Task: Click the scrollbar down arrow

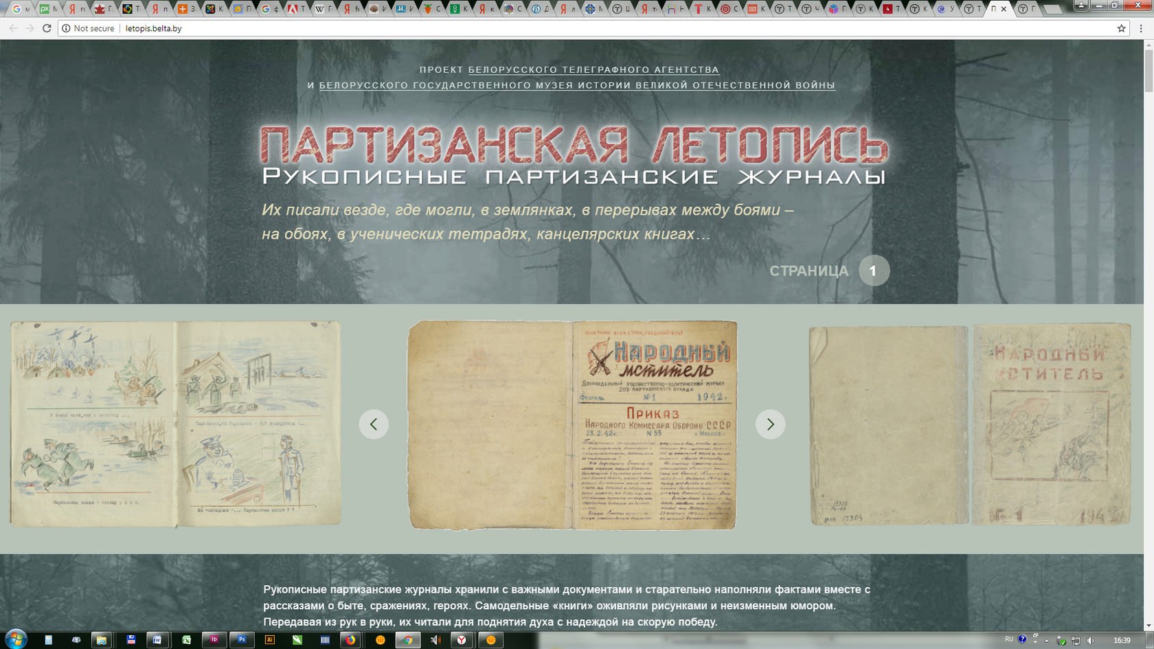Action: (x=1149, y=626)
